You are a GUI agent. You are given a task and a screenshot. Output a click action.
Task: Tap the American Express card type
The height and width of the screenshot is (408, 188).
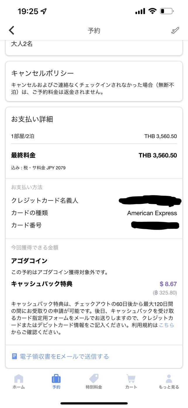coord(152,213)
